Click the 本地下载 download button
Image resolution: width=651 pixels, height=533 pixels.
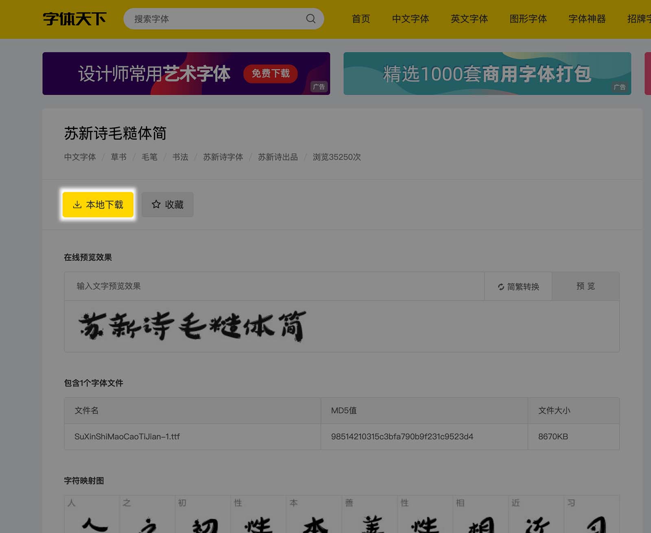pyautogui.click(x=98, y=204)
